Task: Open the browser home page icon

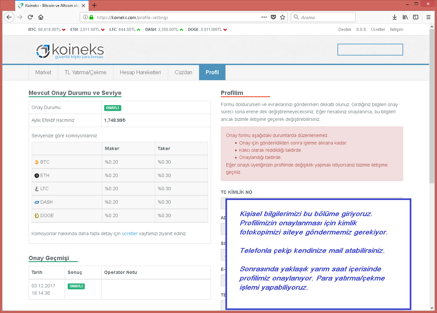Action: (x=41, y=17)
